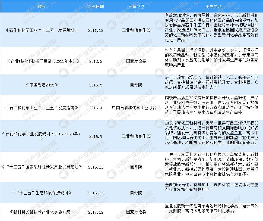Click 工业和信息化部 in the 2011.12 row
This screenshot has width=263, height=221.
(x=136, y=30)
